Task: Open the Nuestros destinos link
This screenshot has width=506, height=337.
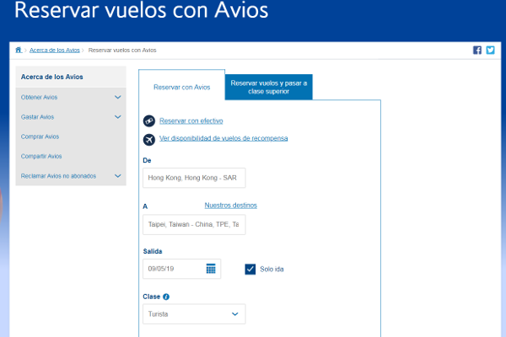Action: (x=231, y=205)
